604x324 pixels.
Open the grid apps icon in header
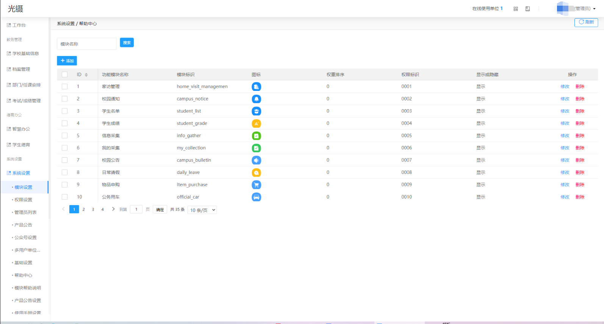(516, 9)
